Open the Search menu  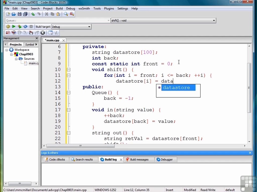(x=35, y=9)
